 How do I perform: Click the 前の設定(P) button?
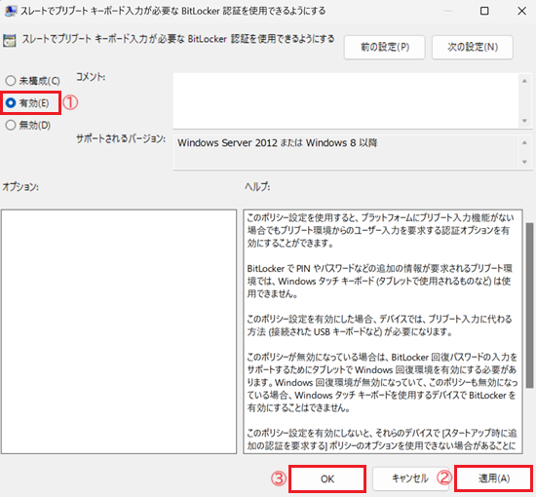click(x=385, y=47)
